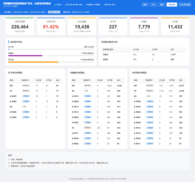
Task: Click the A-PA11 row total 280
Action: click(119, 133)
